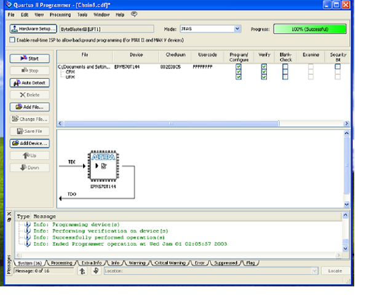Screen dimensions: 377x295
Task: Toggle Verify checkbox for the main file row
Action: click(x=264, y=66)
